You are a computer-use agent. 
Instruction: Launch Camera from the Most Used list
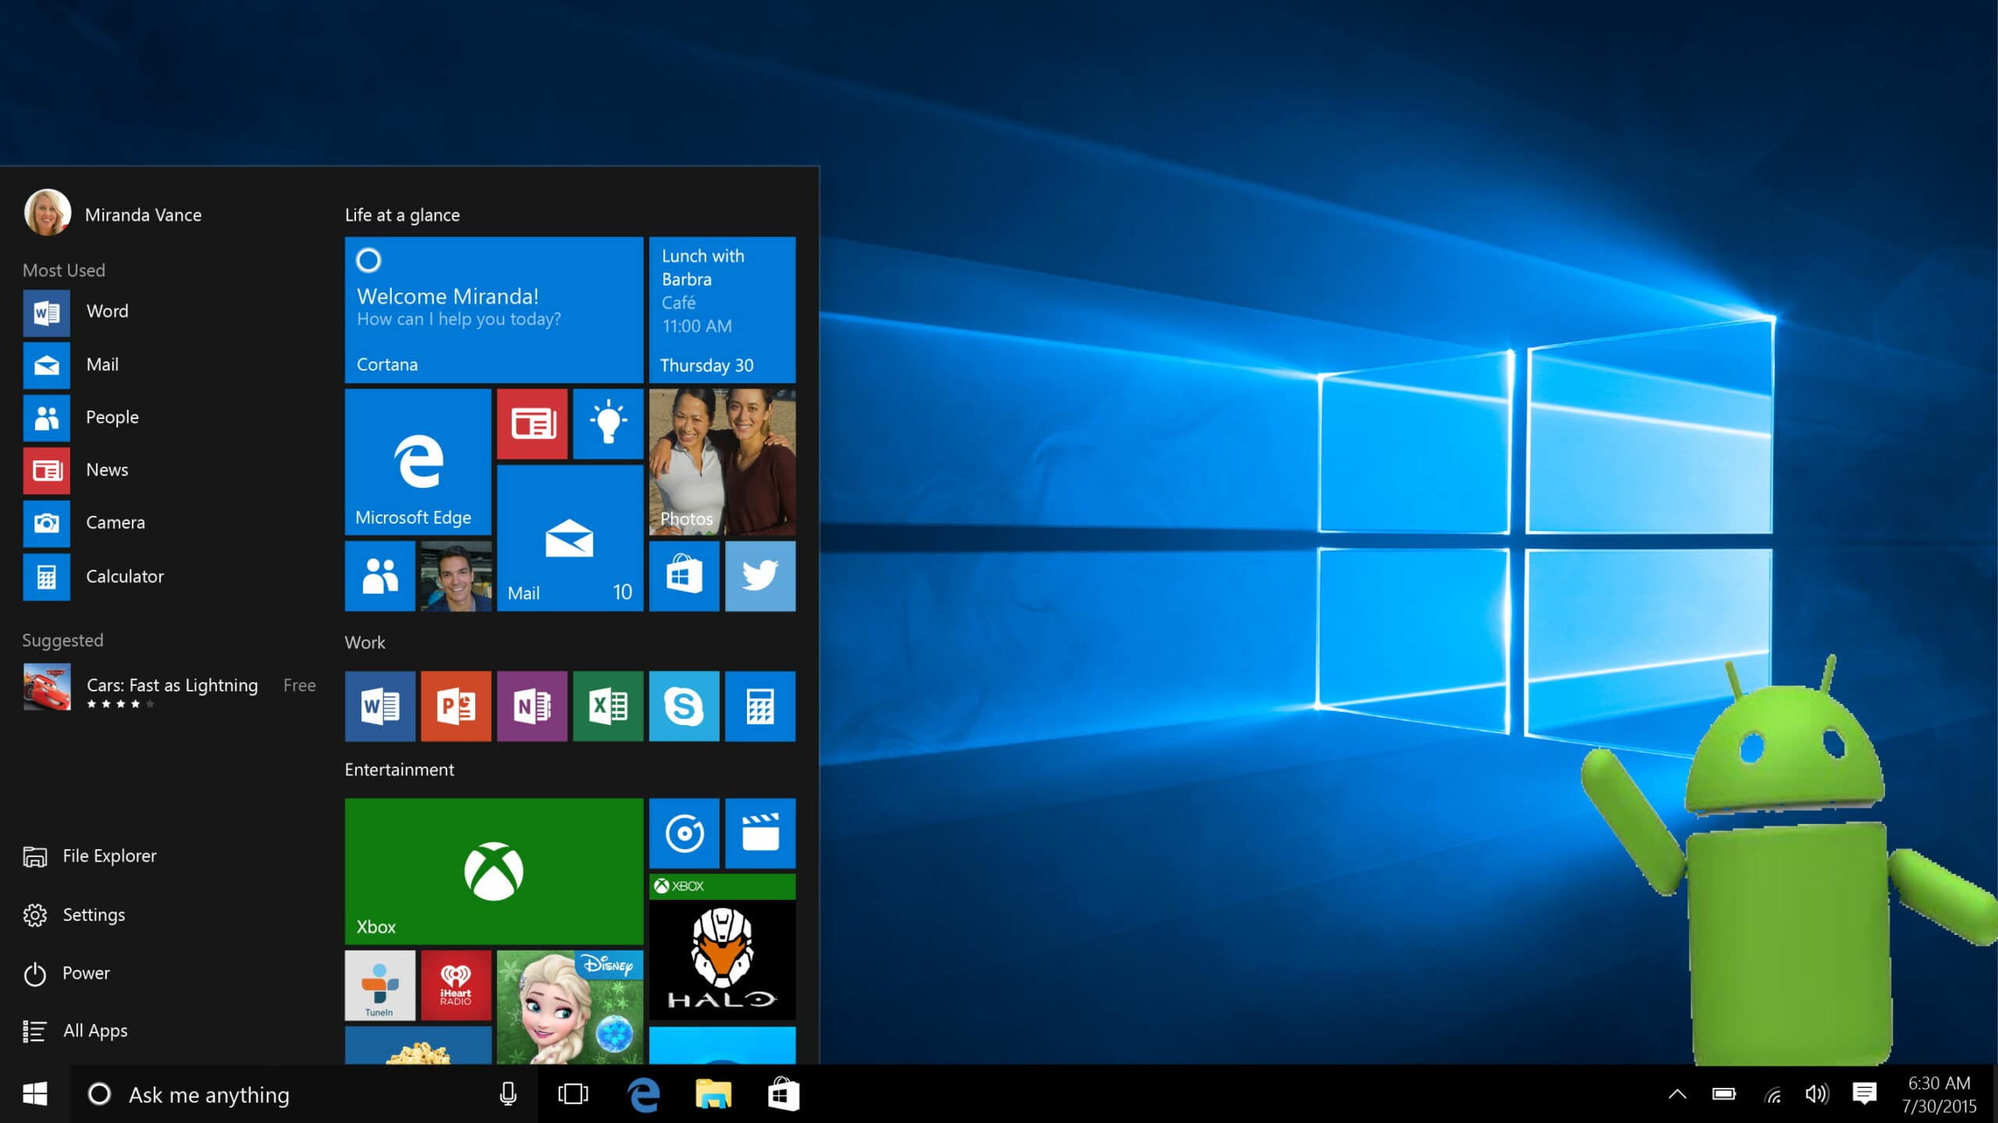coord(168,523)
